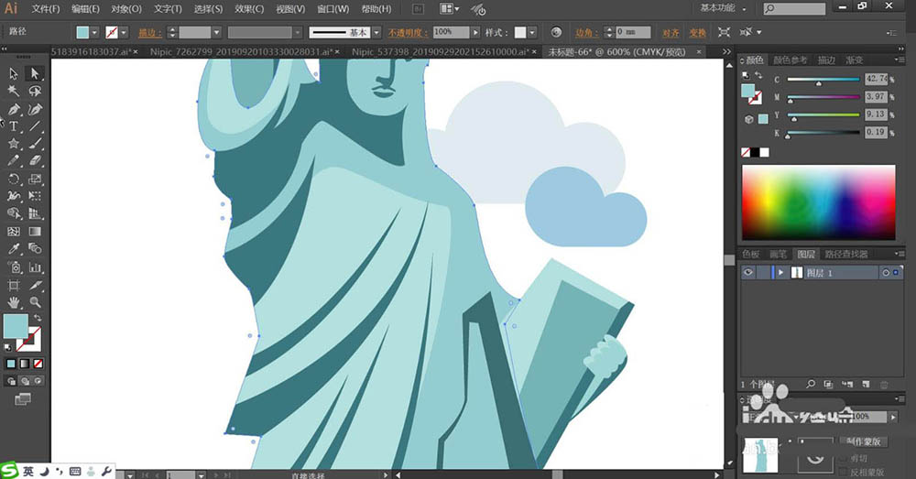Set paint mode to None
Image resolution: width=916 pixels, height=479 pixels.
point(38,364)
